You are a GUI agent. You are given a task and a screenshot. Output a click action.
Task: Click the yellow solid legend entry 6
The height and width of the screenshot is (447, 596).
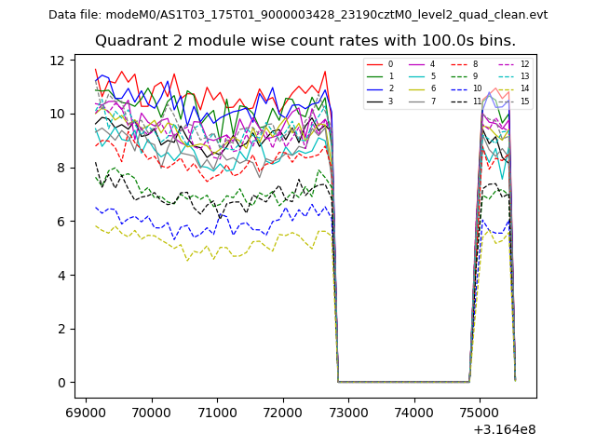point(416,88)
